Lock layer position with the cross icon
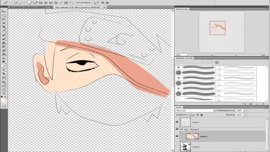This screenshot has width=270, height=152. 198,115
